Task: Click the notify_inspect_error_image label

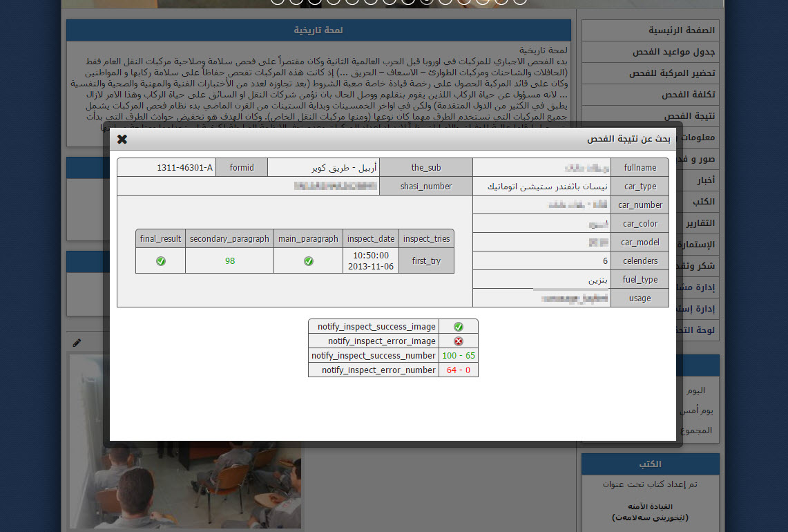Action: 381,341
